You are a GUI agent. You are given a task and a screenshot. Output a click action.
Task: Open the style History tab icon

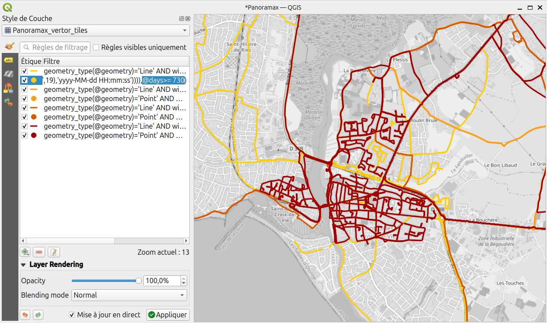coord(9,102)
